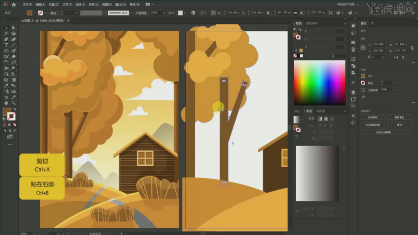Select the linear gradient type button
This screenshot has width=418, height=235.
pos(319,119)
